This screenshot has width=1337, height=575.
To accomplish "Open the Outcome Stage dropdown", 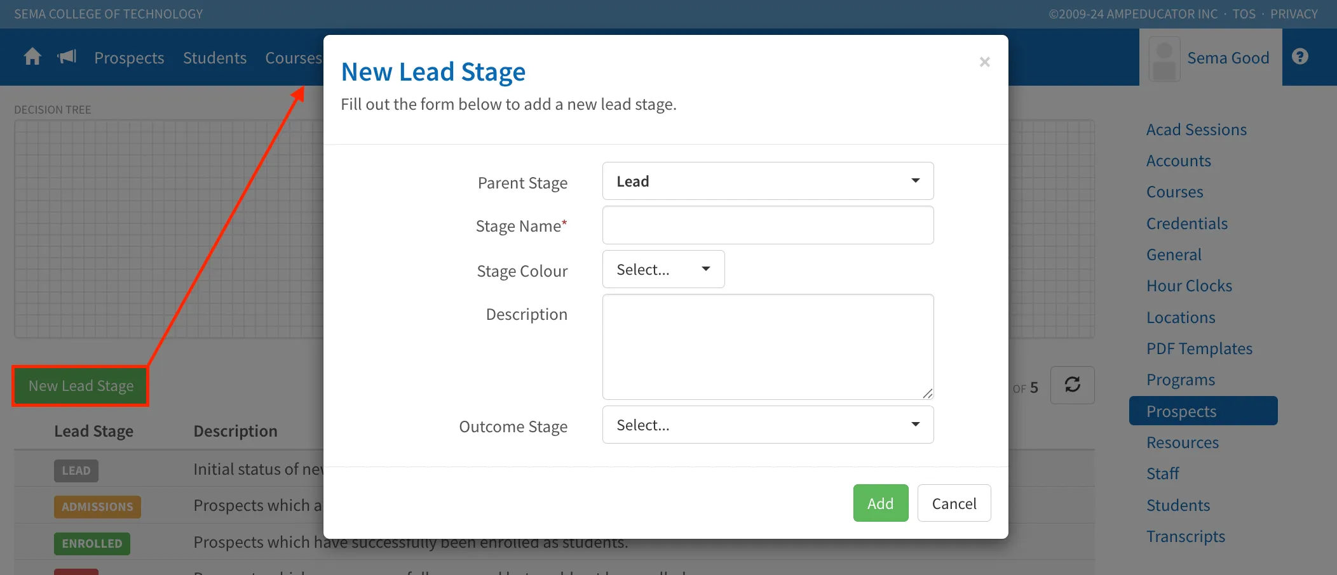I will [768, 425].
